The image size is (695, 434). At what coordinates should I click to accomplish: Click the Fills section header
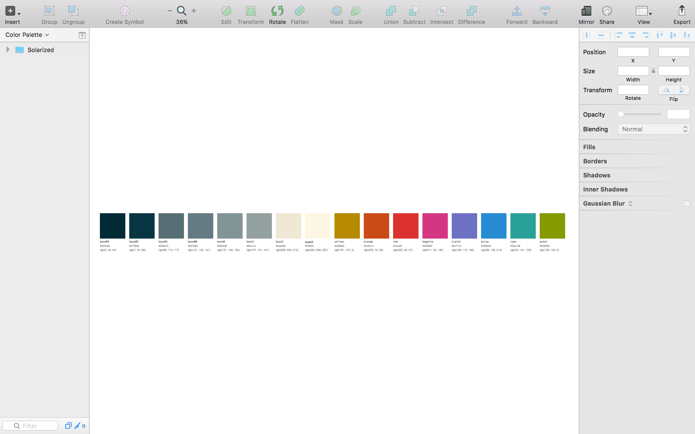click(x=589, y=147)
